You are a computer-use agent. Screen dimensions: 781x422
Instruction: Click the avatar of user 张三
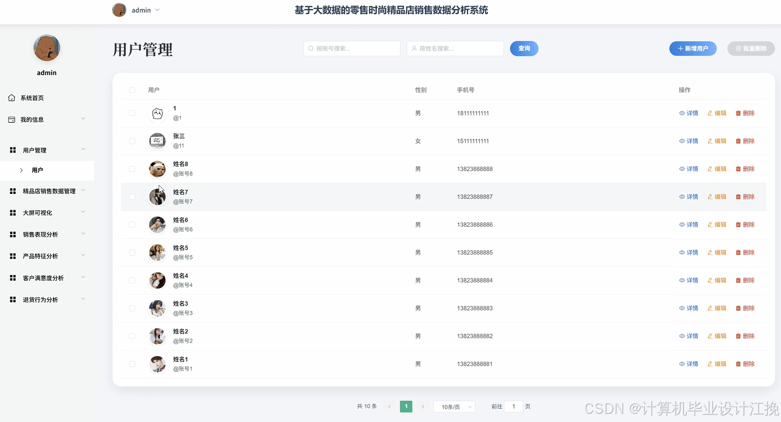(x=157, y=141)
